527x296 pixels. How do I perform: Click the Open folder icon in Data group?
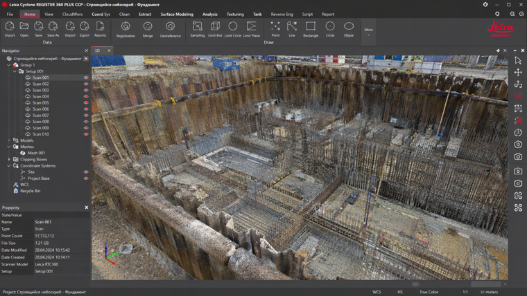[x=24, y=26]
